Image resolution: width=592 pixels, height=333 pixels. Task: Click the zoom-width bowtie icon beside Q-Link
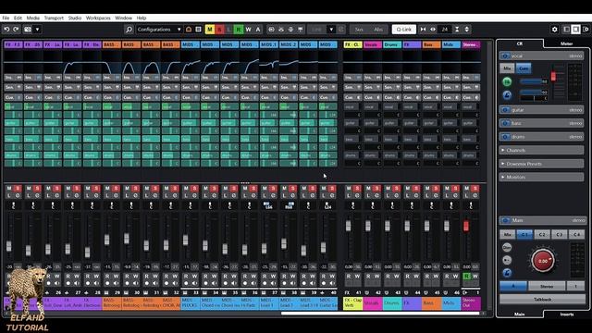click(x=423, y=29)
